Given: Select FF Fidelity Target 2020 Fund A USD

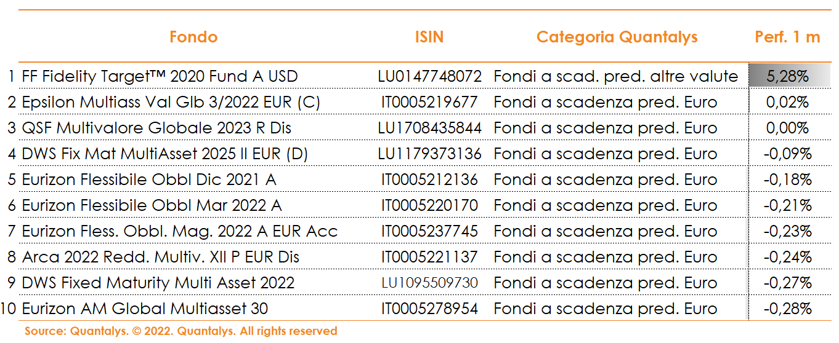Looking at the screenshot, I should [160, 76].
